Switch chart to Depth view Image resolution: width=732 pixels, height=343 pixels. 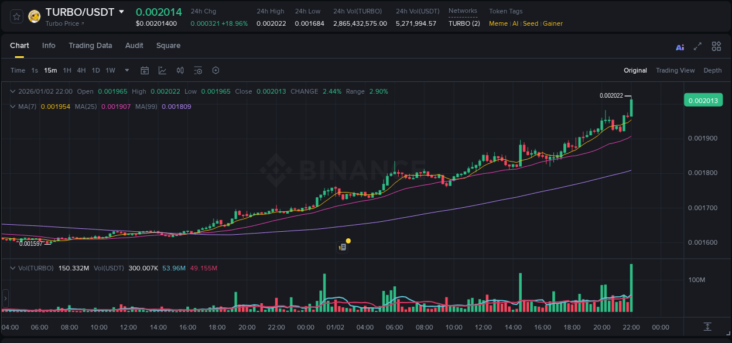tap(713, 70)
